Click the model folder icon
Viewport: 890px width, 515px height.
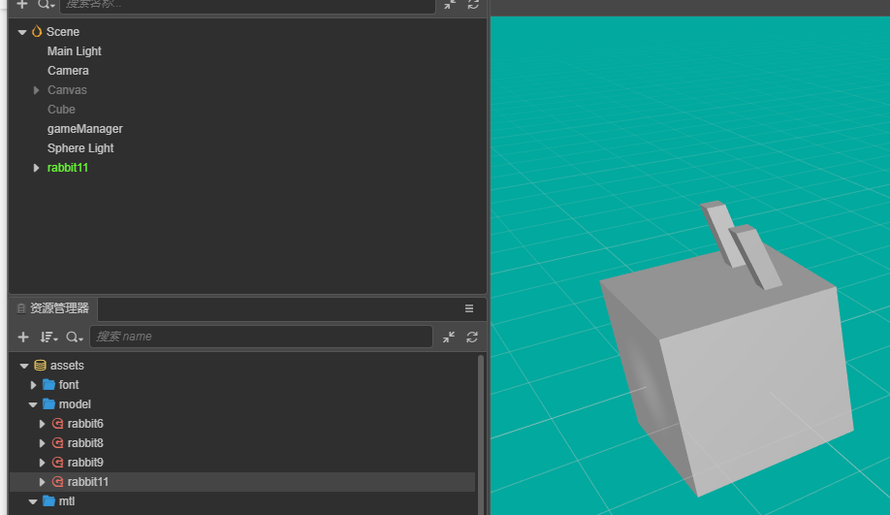point(48,403)
